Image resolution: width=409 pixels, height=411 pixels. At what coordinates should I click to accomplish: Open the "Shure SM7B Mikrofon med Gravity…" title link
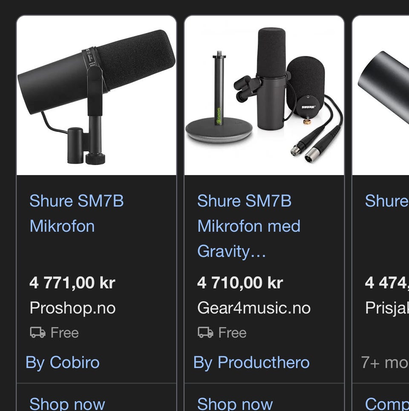coord(249,226)
